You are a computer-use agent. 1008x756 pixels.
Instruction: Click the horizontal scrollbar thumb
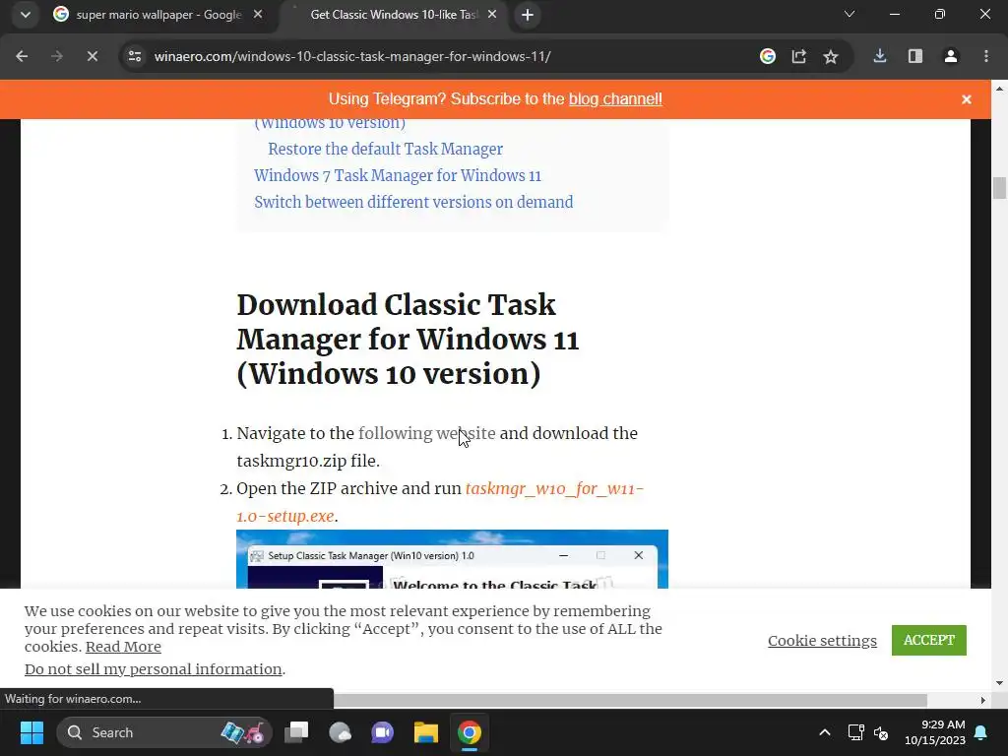(x=630, y=700)
